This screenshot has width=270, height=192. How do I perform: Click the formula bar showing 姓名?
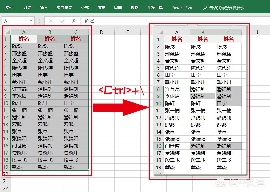pos(175,21)
